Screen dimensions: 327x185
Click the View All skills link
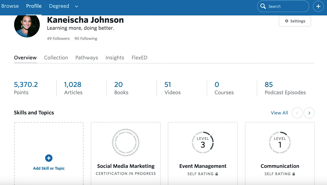279,113
